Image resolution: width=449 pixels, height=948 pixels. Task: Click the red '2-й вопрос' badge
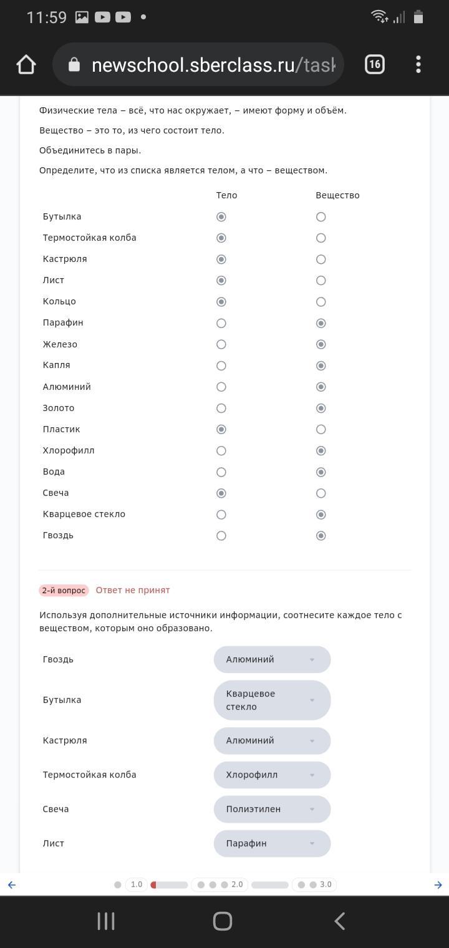tap(64, 591)
